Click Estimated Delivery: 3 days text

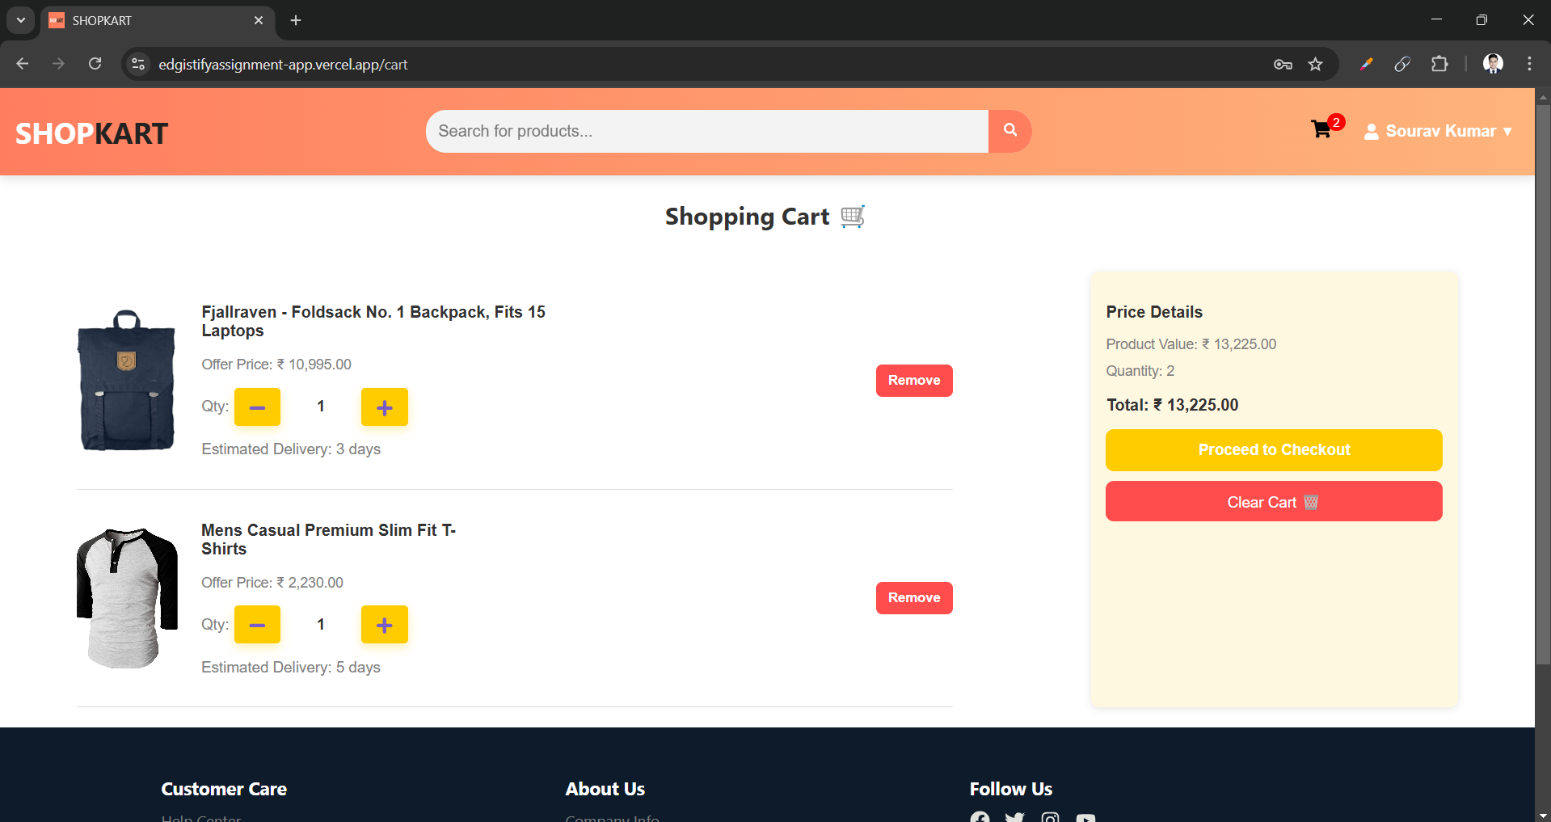pos(291,449)
